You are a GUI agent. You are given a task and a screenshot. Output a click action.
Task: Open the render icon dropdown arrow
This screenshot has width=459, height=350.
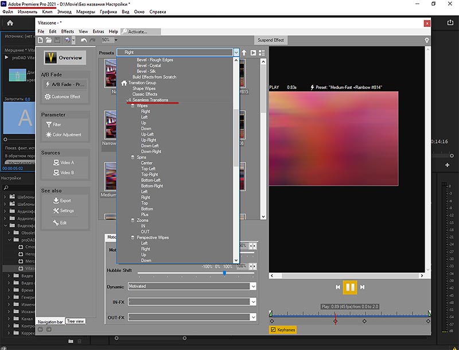[73, 40]
